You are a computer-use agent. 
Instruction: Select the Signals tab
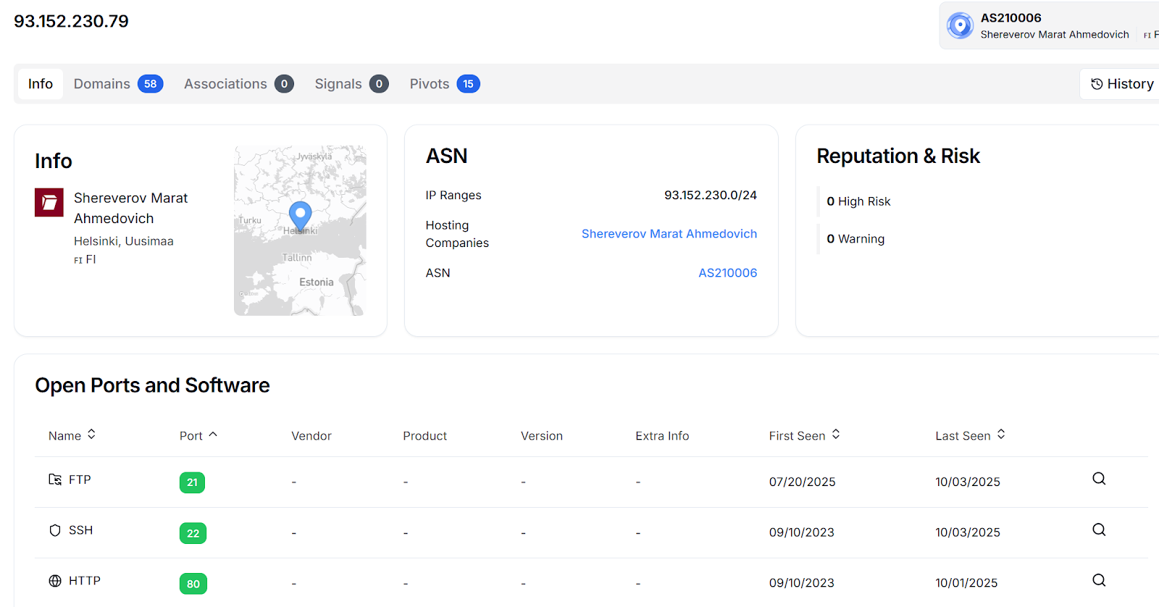point(351,84)
